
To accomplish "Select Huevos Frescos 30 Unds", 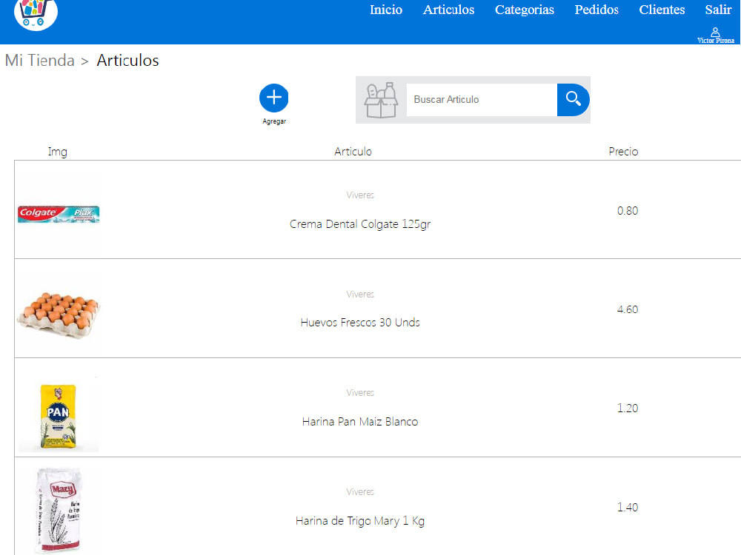I will click(x=360, y=323).
